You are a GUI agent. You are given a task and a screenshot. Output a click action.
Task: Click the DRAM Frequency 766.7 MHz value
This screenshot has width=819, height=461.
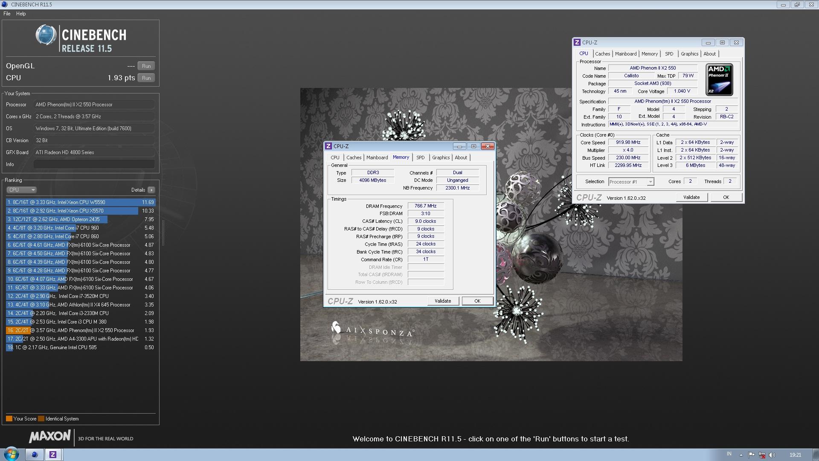pos(426,206)
